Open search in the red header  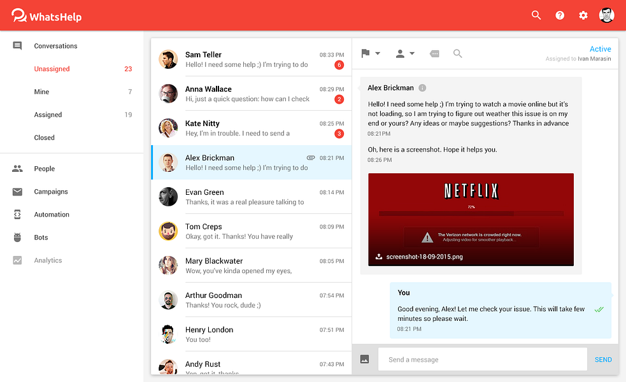(536, 15)
